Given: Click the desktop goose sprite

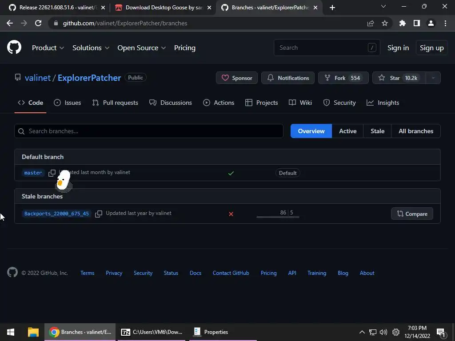Looking at the screenshot, I should coord(63,181).
